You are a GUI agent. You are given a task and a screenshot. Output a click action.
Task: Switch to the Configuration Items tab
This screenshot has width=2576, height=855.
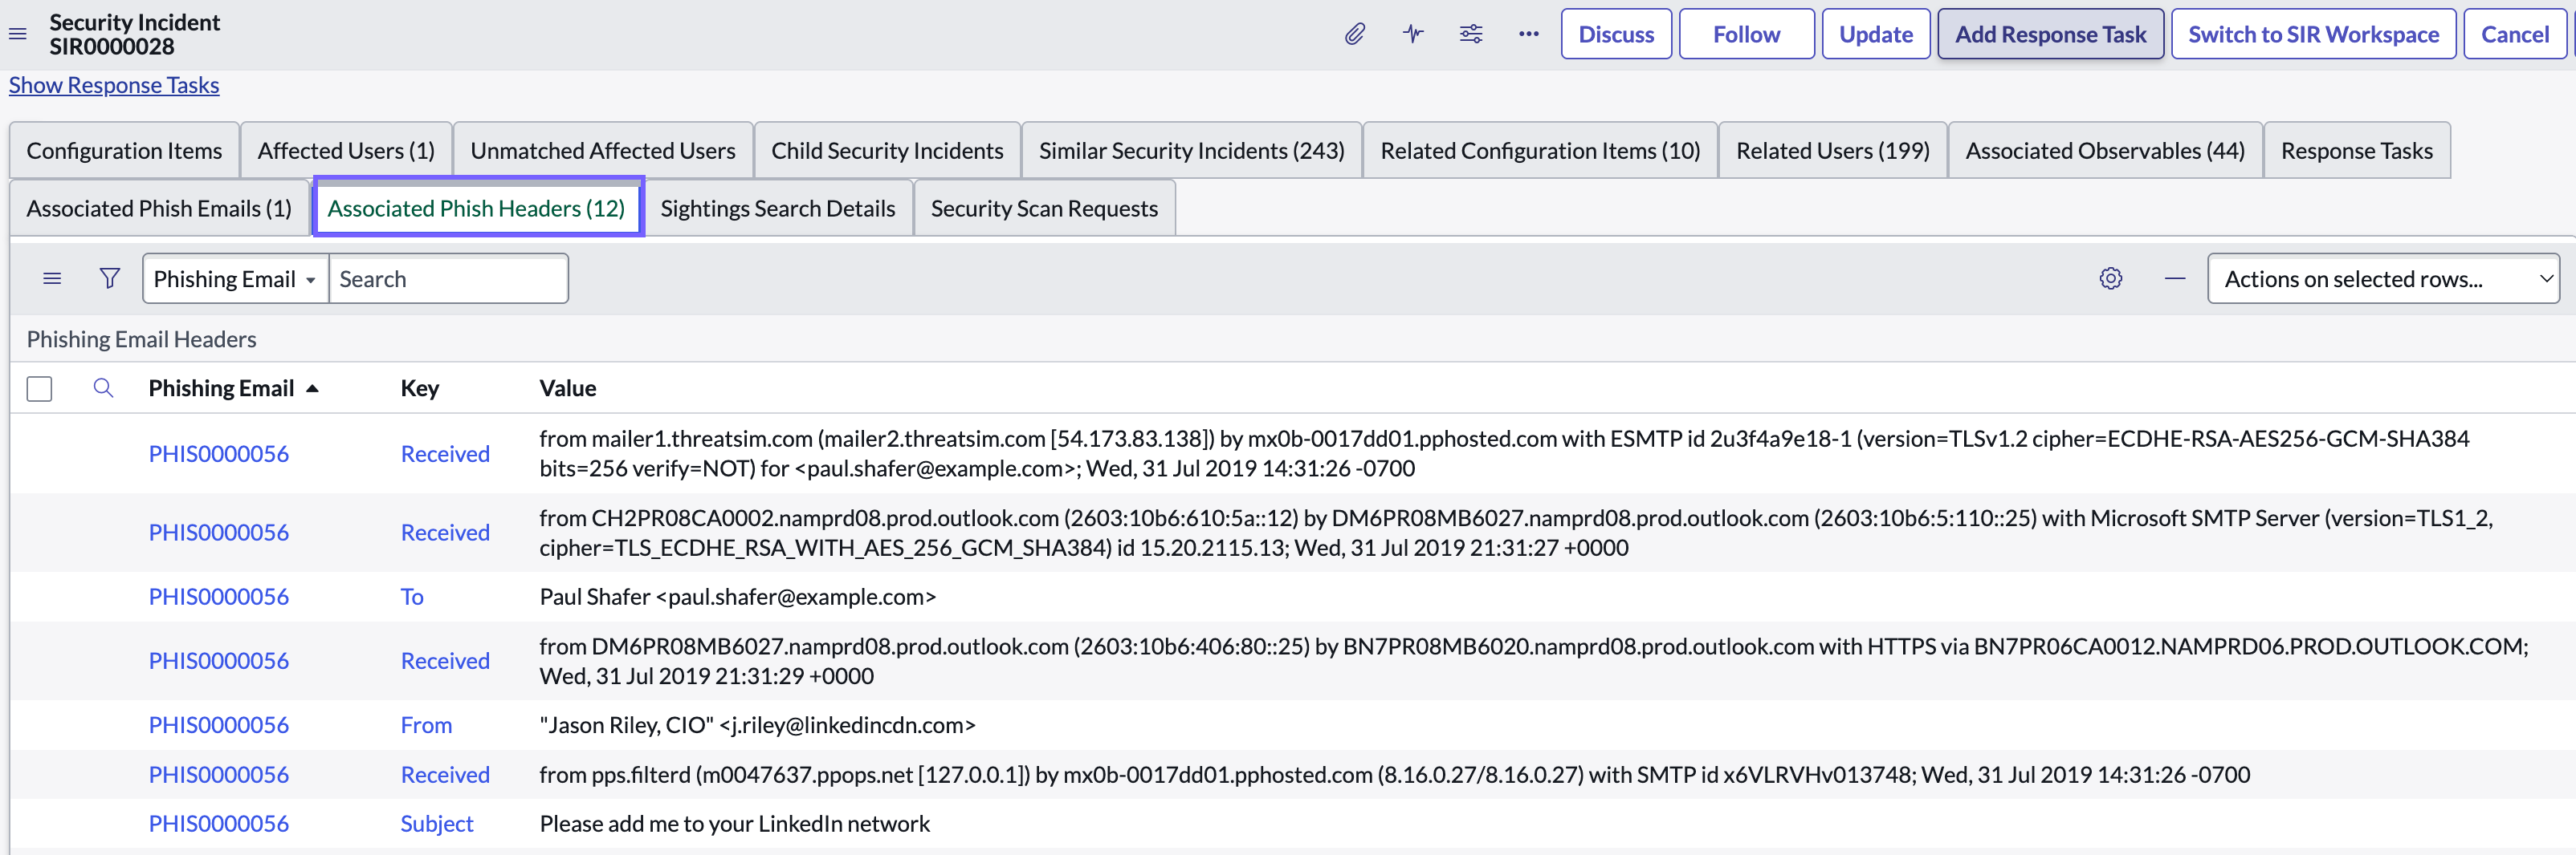click(124, 151)
